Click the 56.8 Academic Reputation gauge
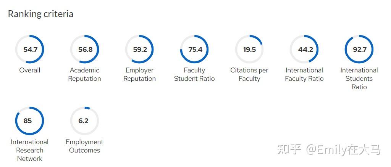This screenshot has width=391, height=167. click(x=85, y=50)
